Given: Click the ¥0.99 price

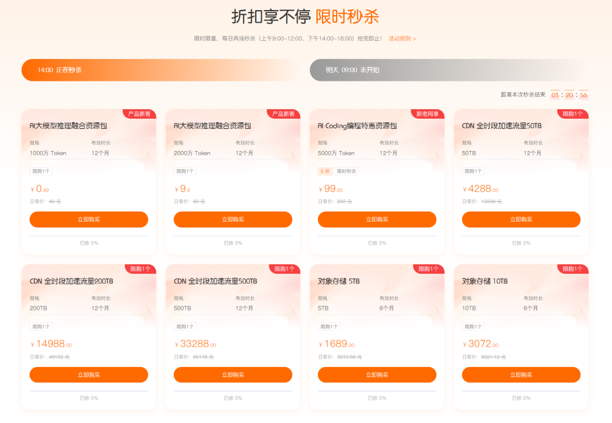Looking at the screenshot, I should 40,189.
